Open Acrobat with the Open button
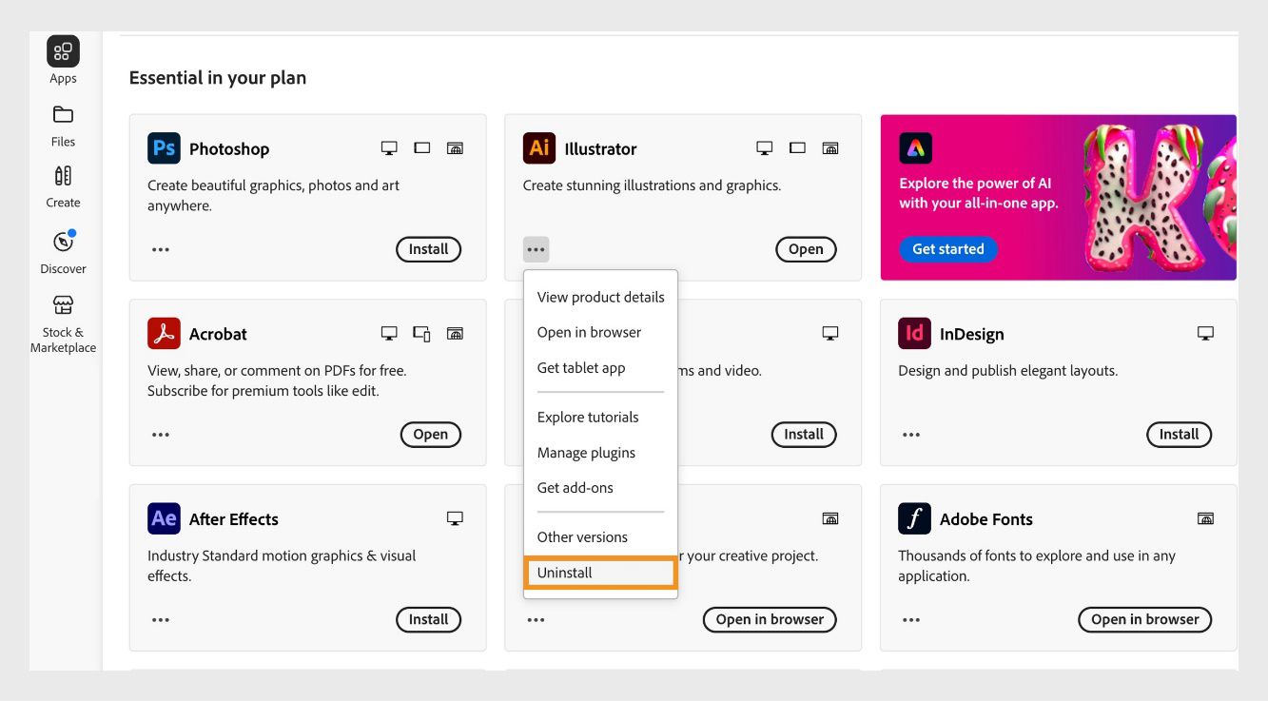The height and width of the screenshot is (701, 1268). 430,435
